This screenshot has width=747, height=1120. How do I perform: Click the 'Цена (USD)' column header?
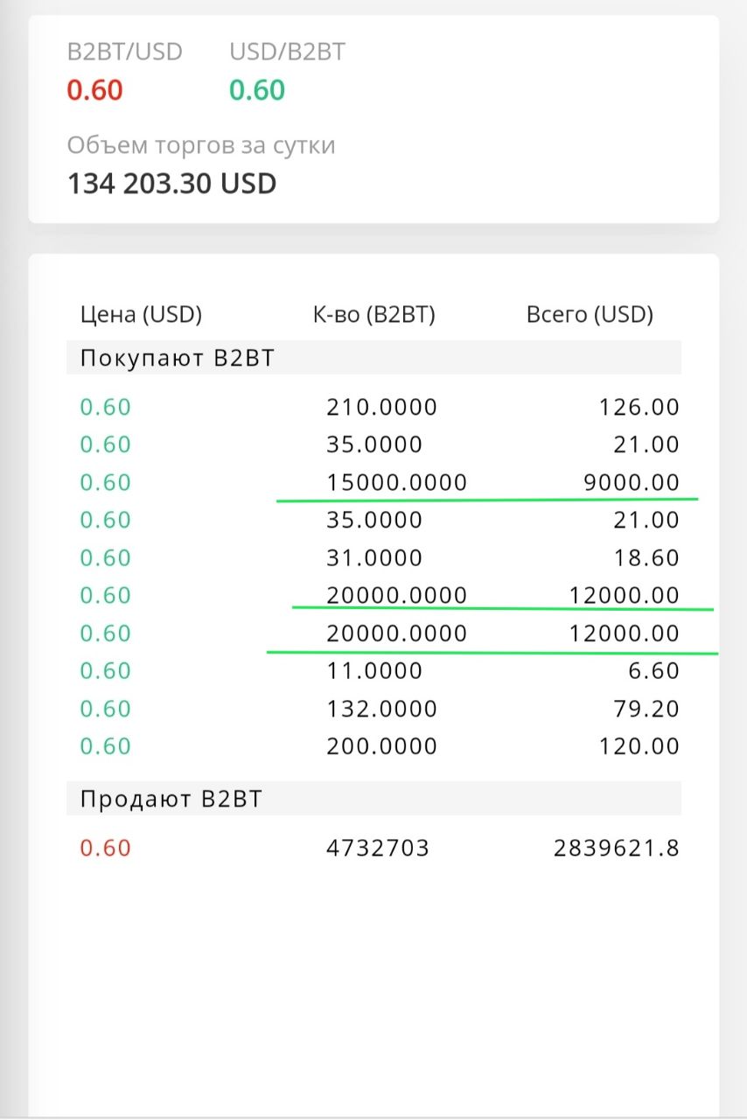coord(141,315)
